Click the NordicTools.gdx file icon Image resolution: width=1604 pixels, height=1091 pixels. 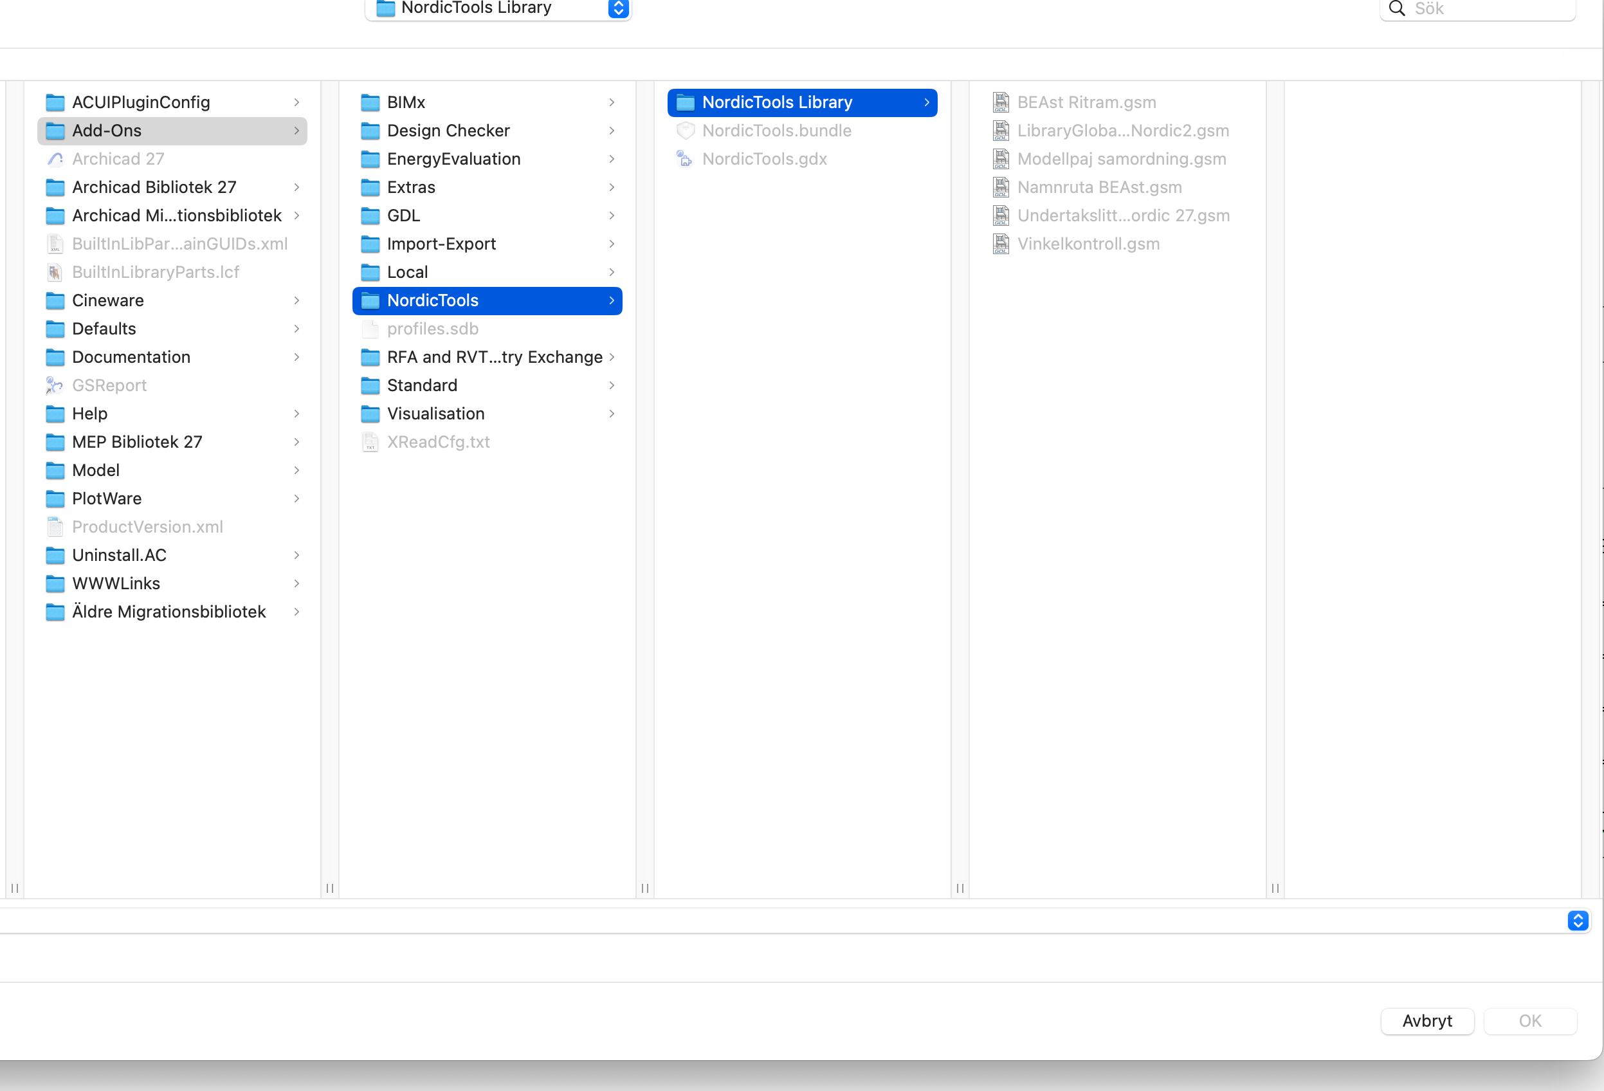point(685,160)
